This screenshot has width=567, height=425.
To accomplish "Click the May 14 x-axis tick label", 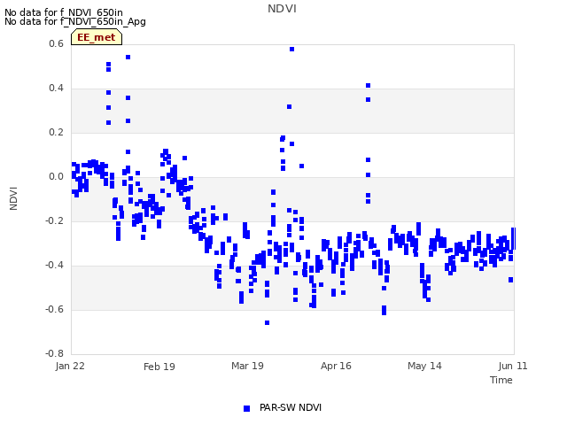I will coord(424,366).
